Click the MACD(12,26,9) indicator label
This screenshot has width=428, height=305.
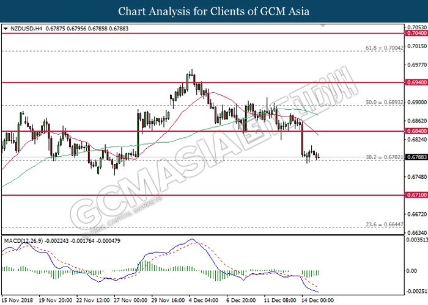[23, 241]
